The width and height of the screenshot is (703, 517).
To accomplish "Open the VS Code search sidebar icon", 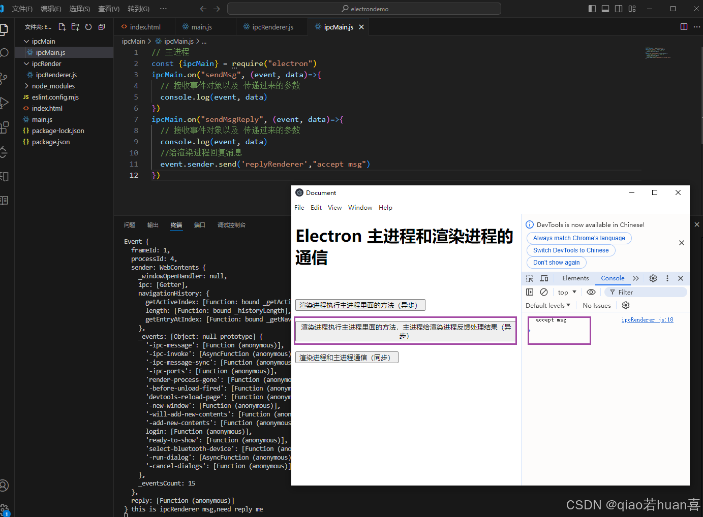I will pos(4,53).
